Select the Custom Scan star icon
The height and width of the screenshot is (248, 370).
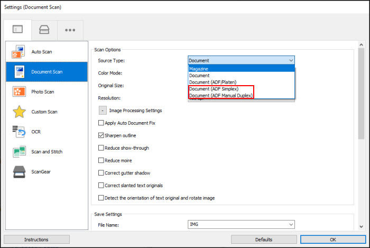point(18,112)
